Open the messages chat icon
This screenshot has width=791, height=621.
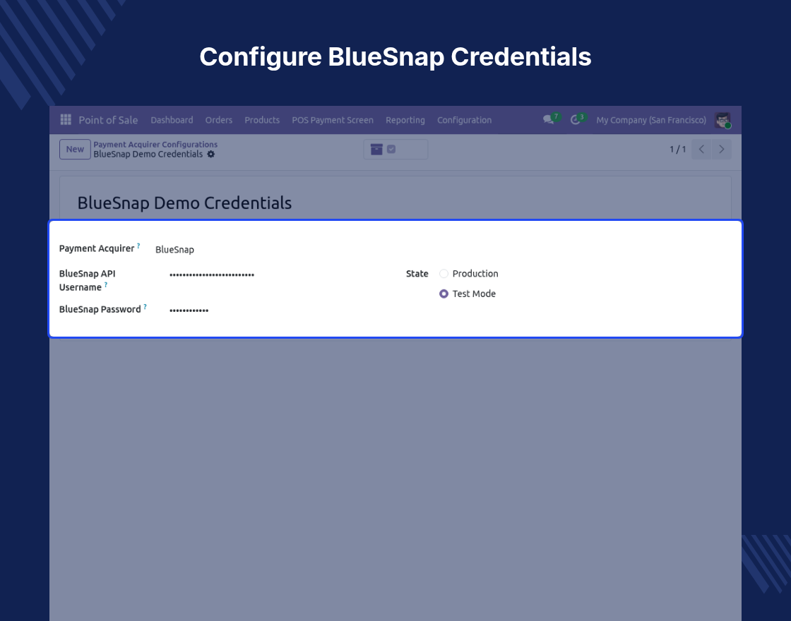pyautogui.click(x=548, y=120)
